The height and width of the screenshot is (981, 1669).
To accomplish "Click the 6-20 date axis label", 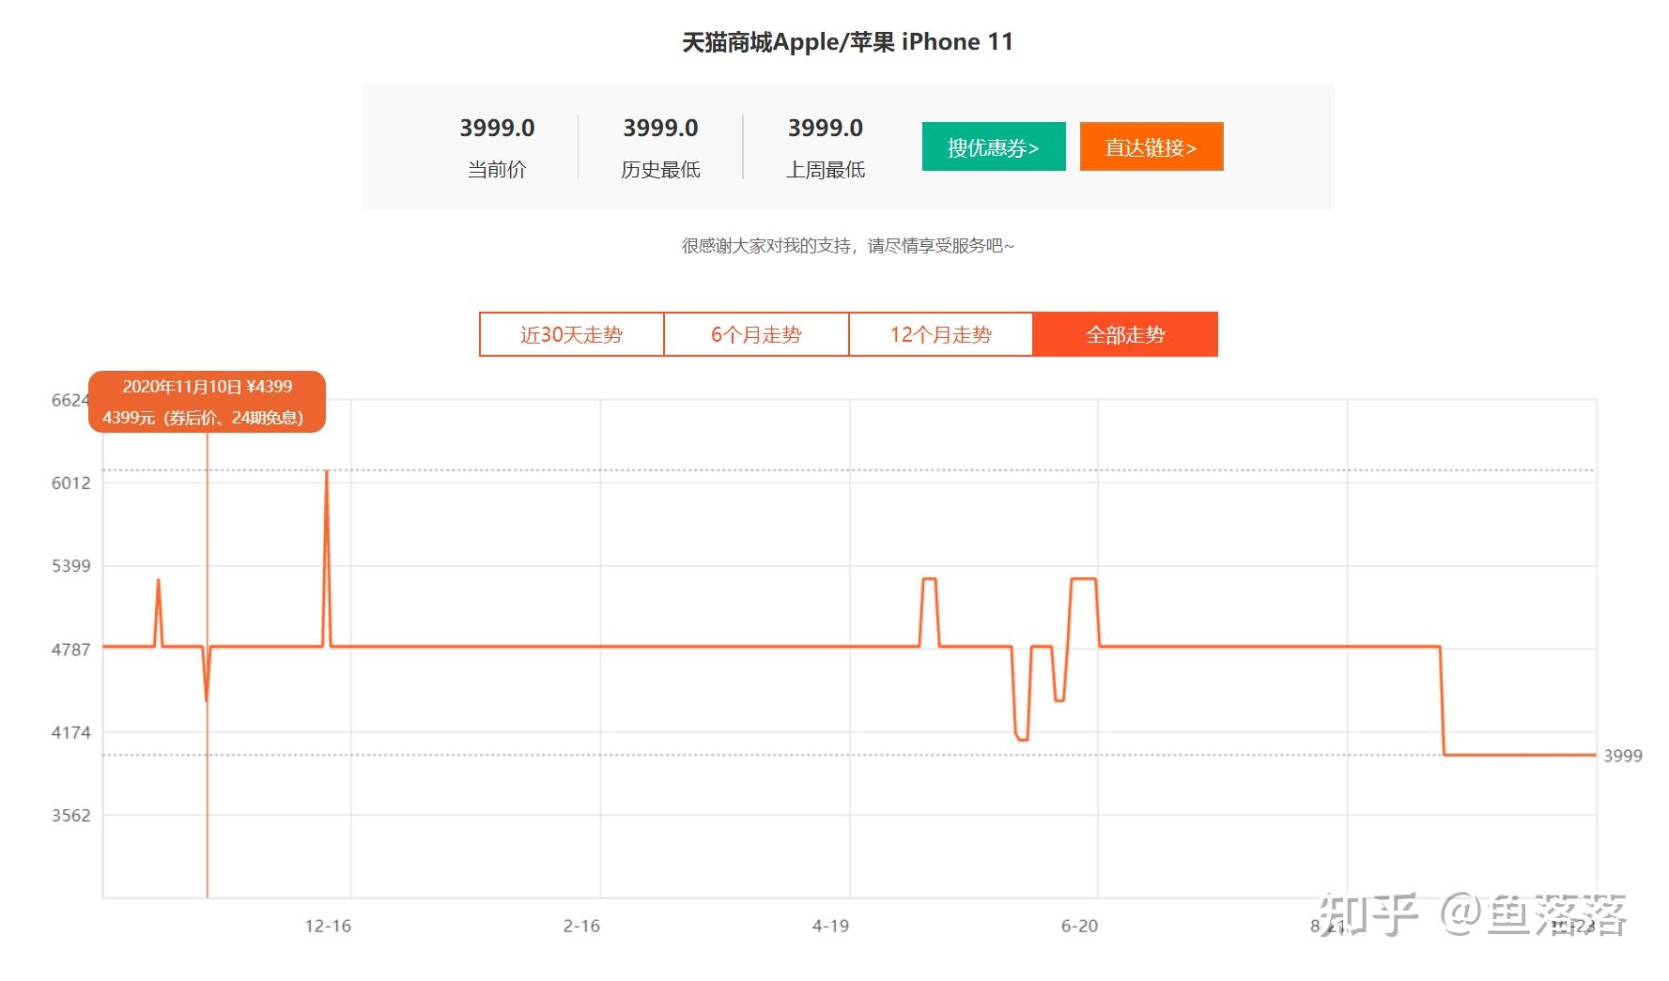I will pos(1079,926).
